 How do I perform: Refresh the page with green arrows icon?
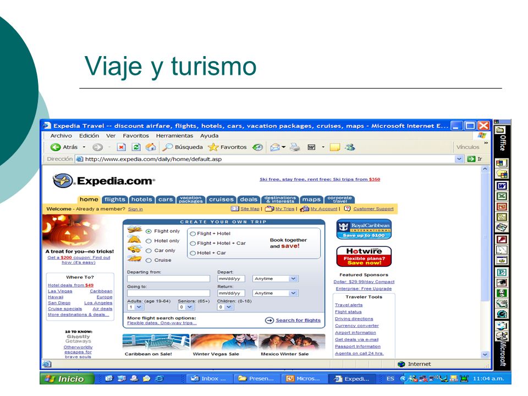(x=136, y=147)
